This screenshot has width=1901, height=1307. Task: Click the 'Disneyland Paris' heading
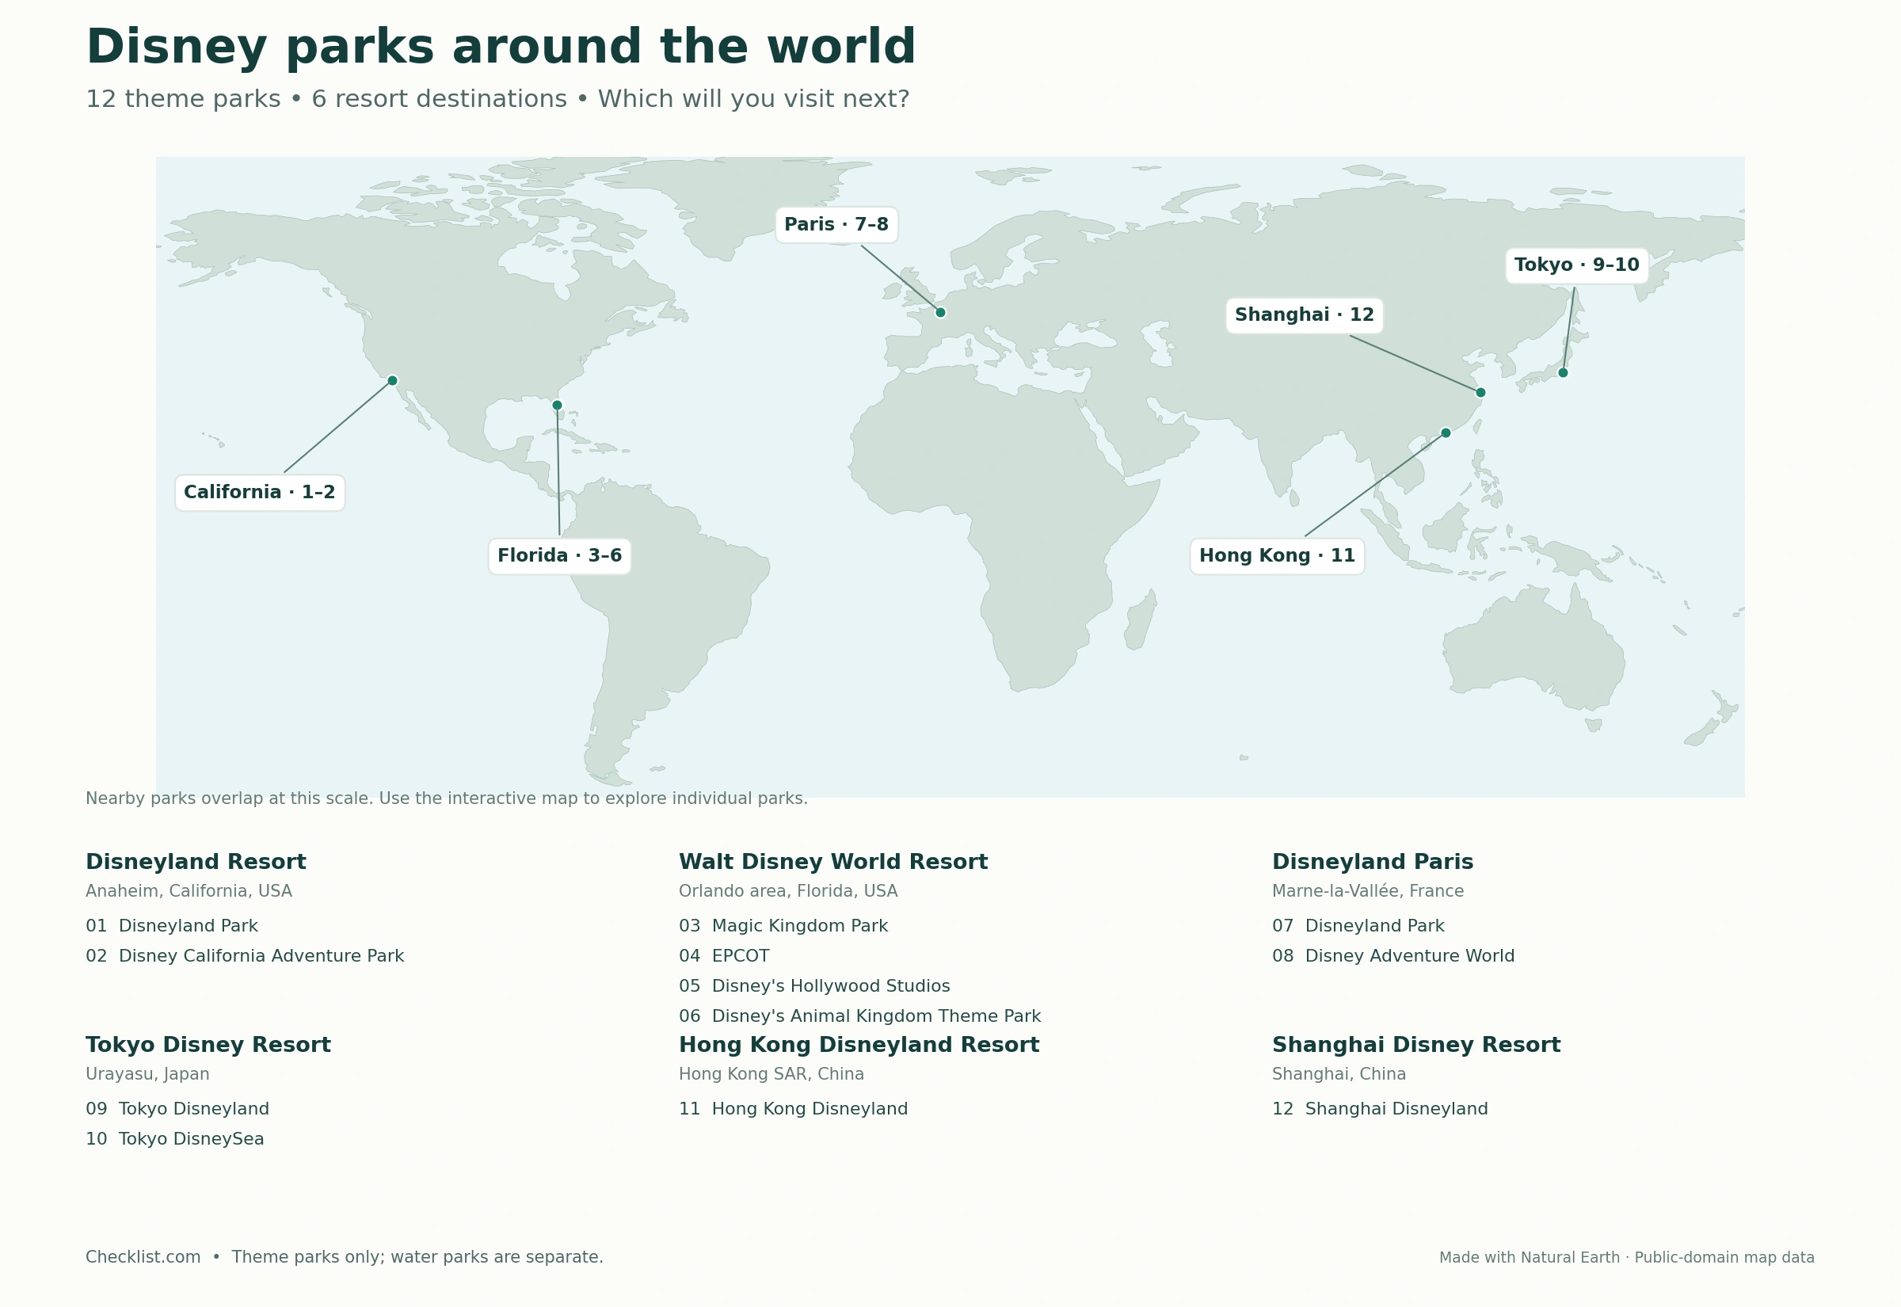point(1372,862)
